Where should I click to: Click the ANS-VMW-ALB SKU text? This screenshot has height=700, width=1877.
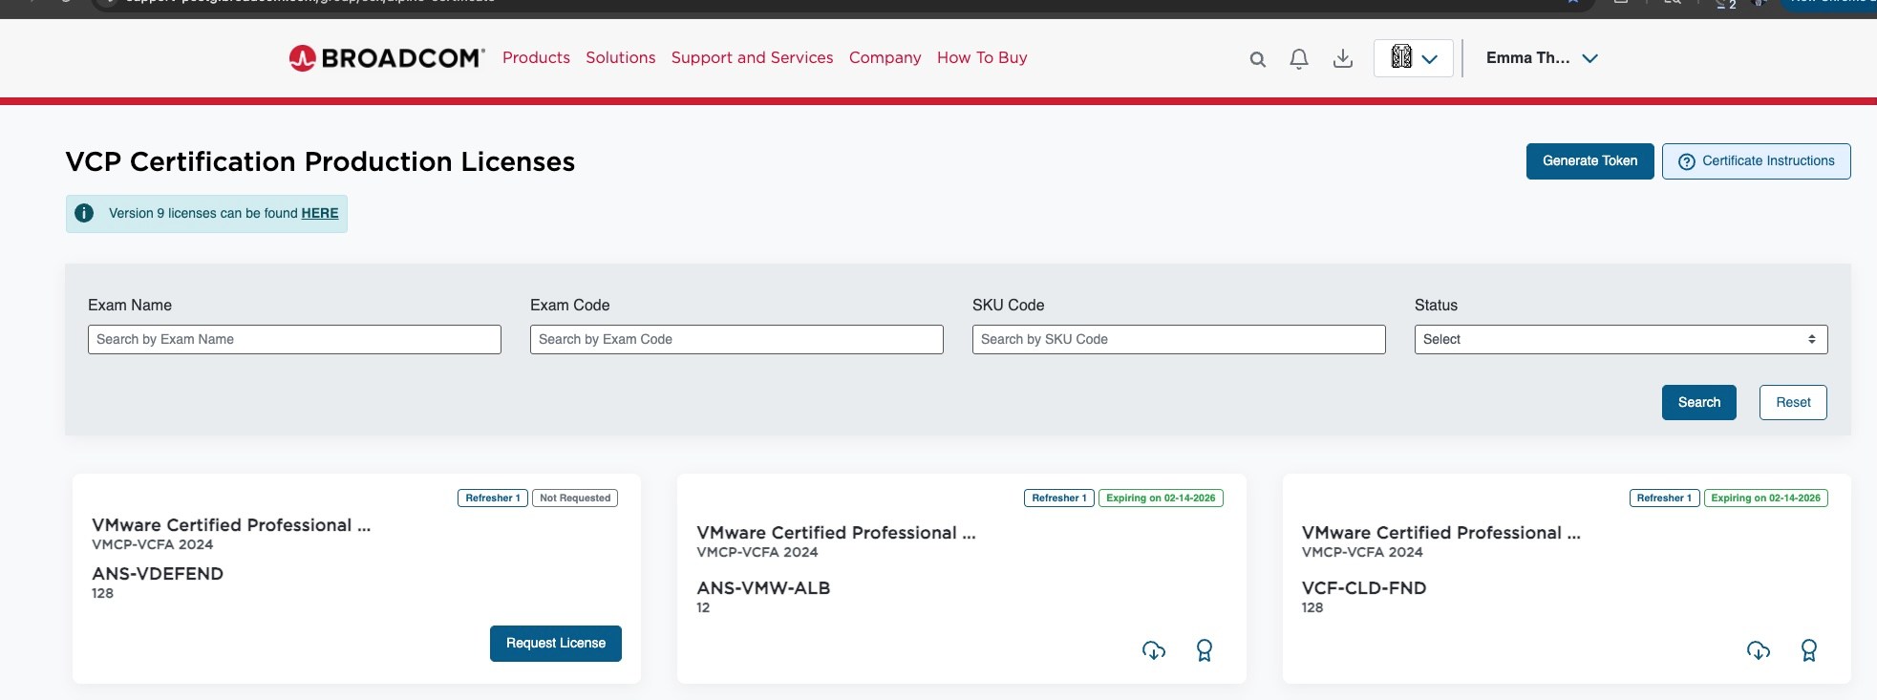(x=763, y=588)
